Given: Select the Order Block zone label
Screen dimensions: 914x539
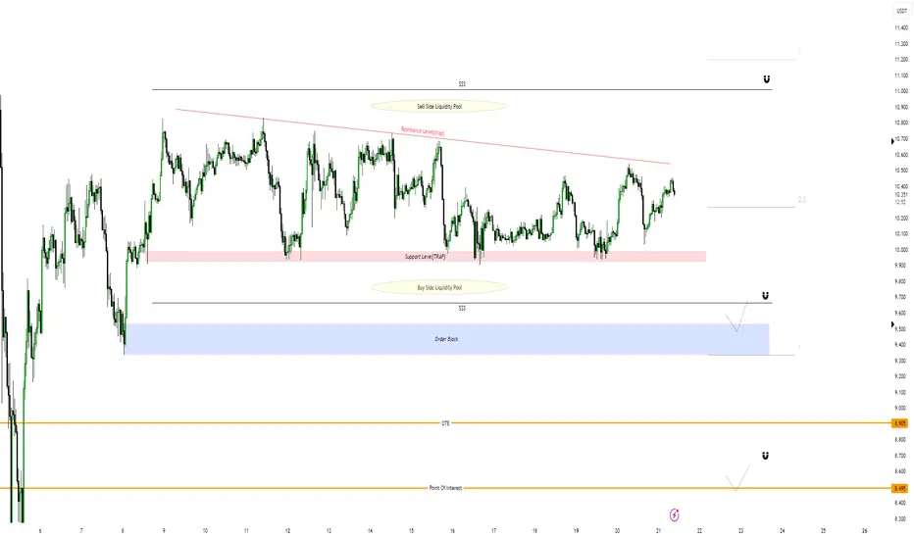Looking at the screenshot, I should (x=446, y=338).
